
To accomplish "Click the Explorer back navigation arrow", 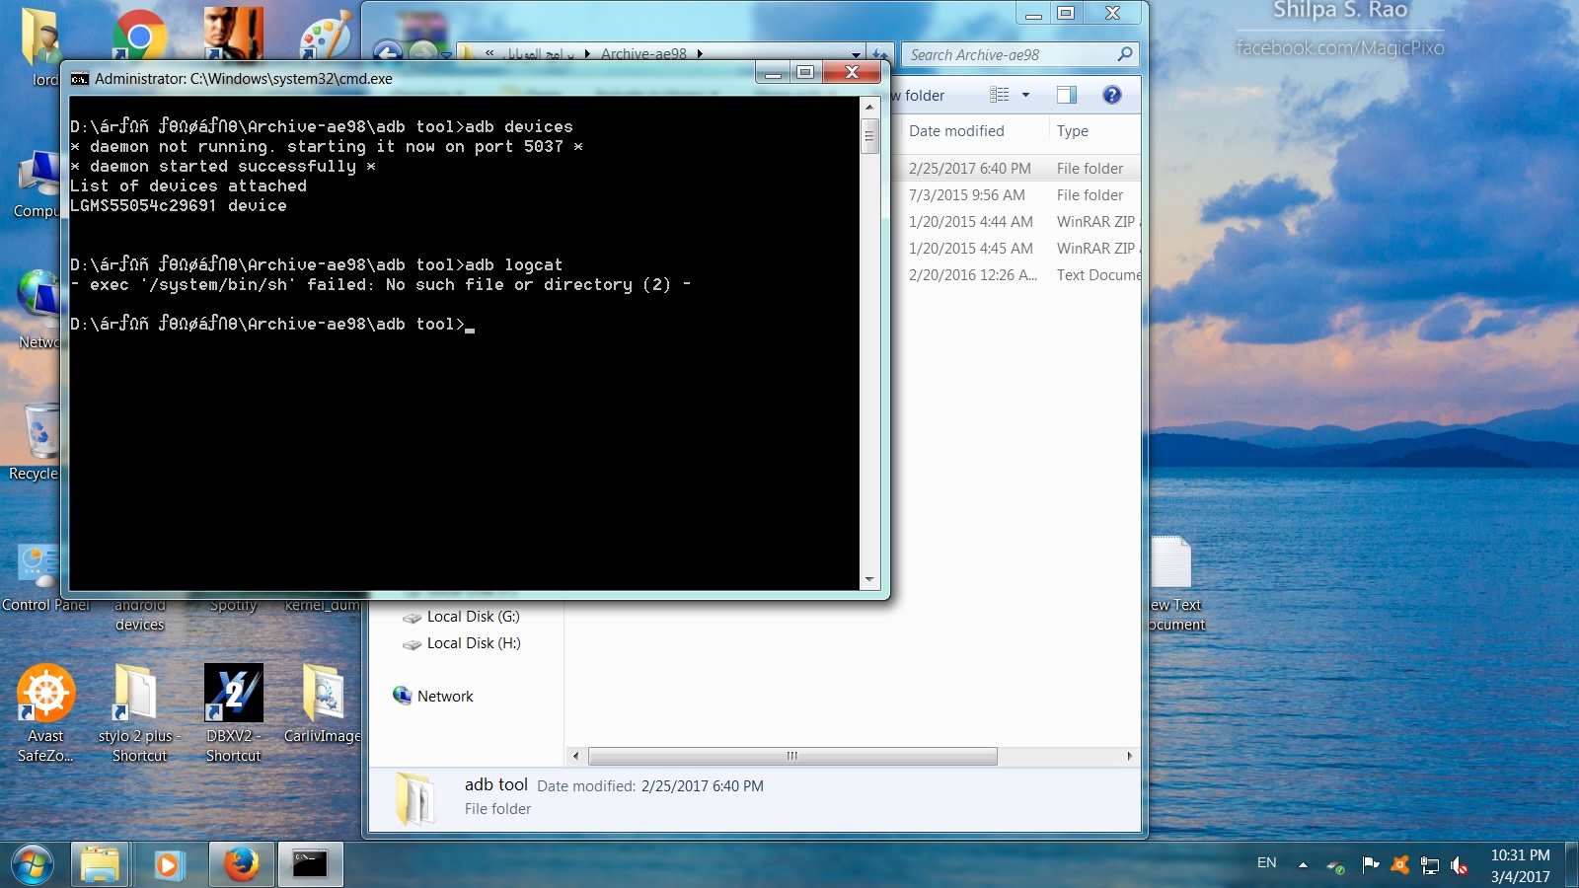I will click(388, 53).
